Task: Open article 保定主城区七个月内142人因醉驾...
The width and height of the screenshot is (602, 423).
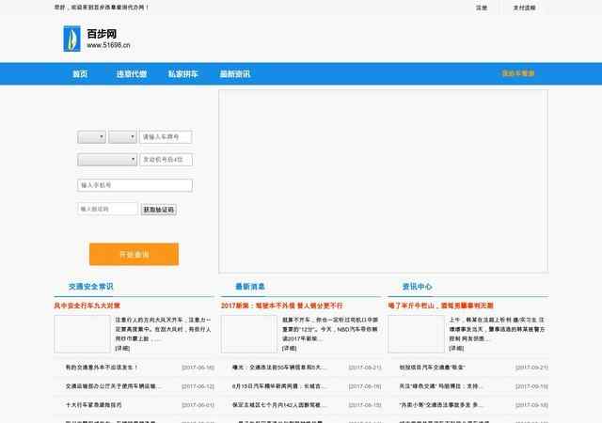Action: [279, 405]
